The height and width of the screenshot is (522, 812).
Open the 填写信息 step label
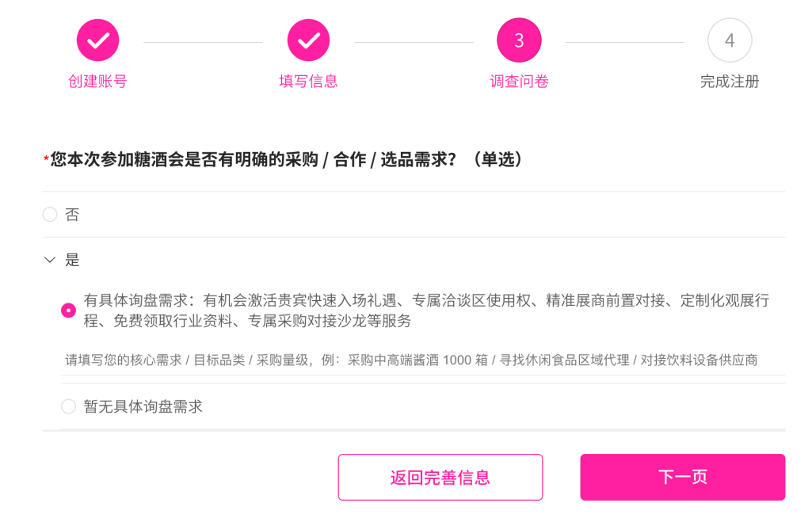pos(308,82)
